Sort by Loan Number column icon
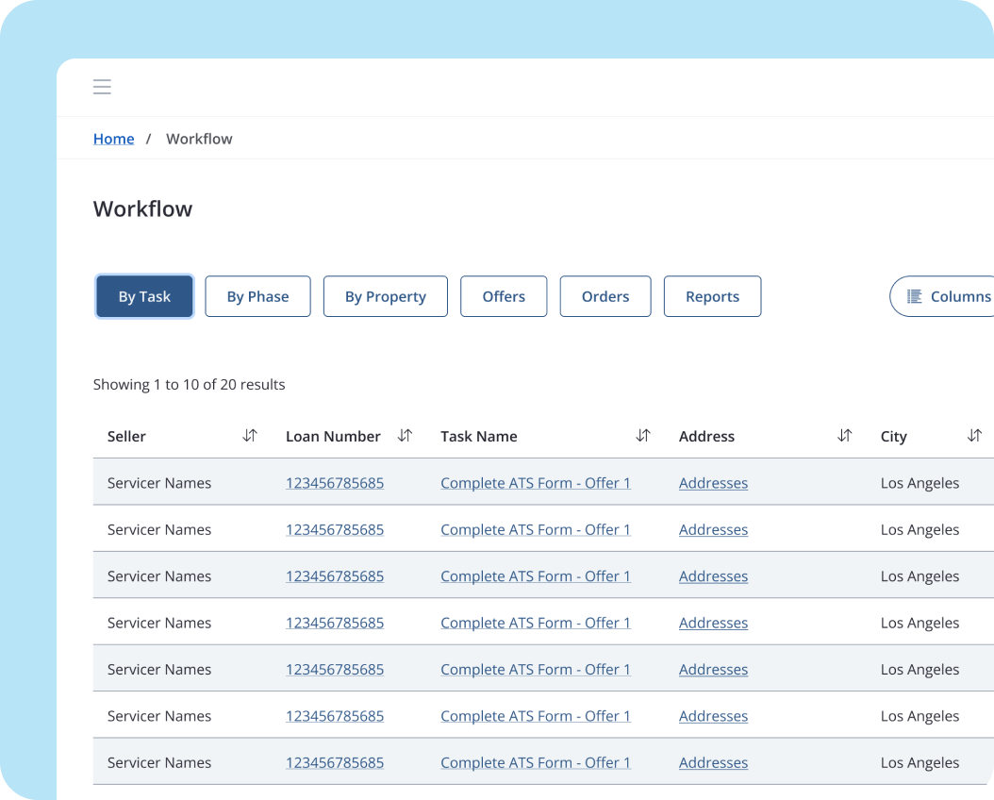994x800 pixels. coord(406,436)
